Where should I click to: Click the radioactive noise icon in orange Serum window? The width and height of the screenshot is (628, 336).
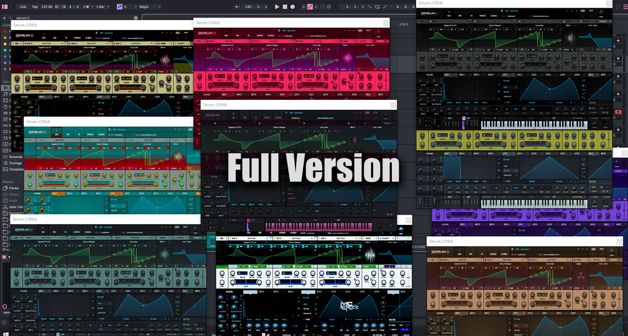tap(580, 275)
